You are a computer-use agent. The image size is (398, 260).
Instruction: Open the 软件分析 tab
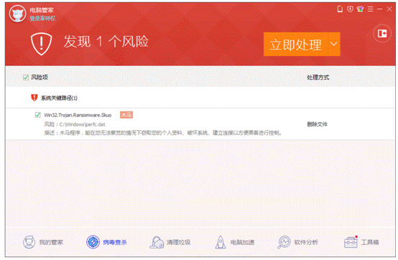tap(297, 242)
